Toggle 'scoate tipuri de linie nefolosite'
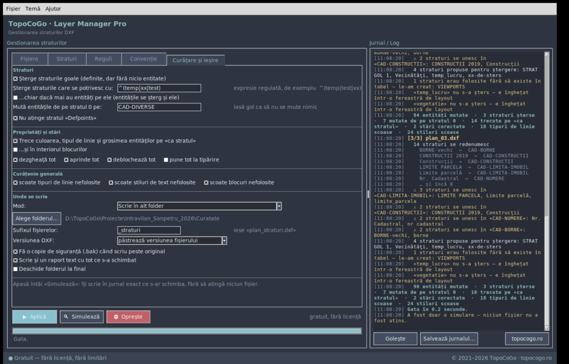Image resolution: width=569 pixels, height=364 pixels. (x=15, y=182)
